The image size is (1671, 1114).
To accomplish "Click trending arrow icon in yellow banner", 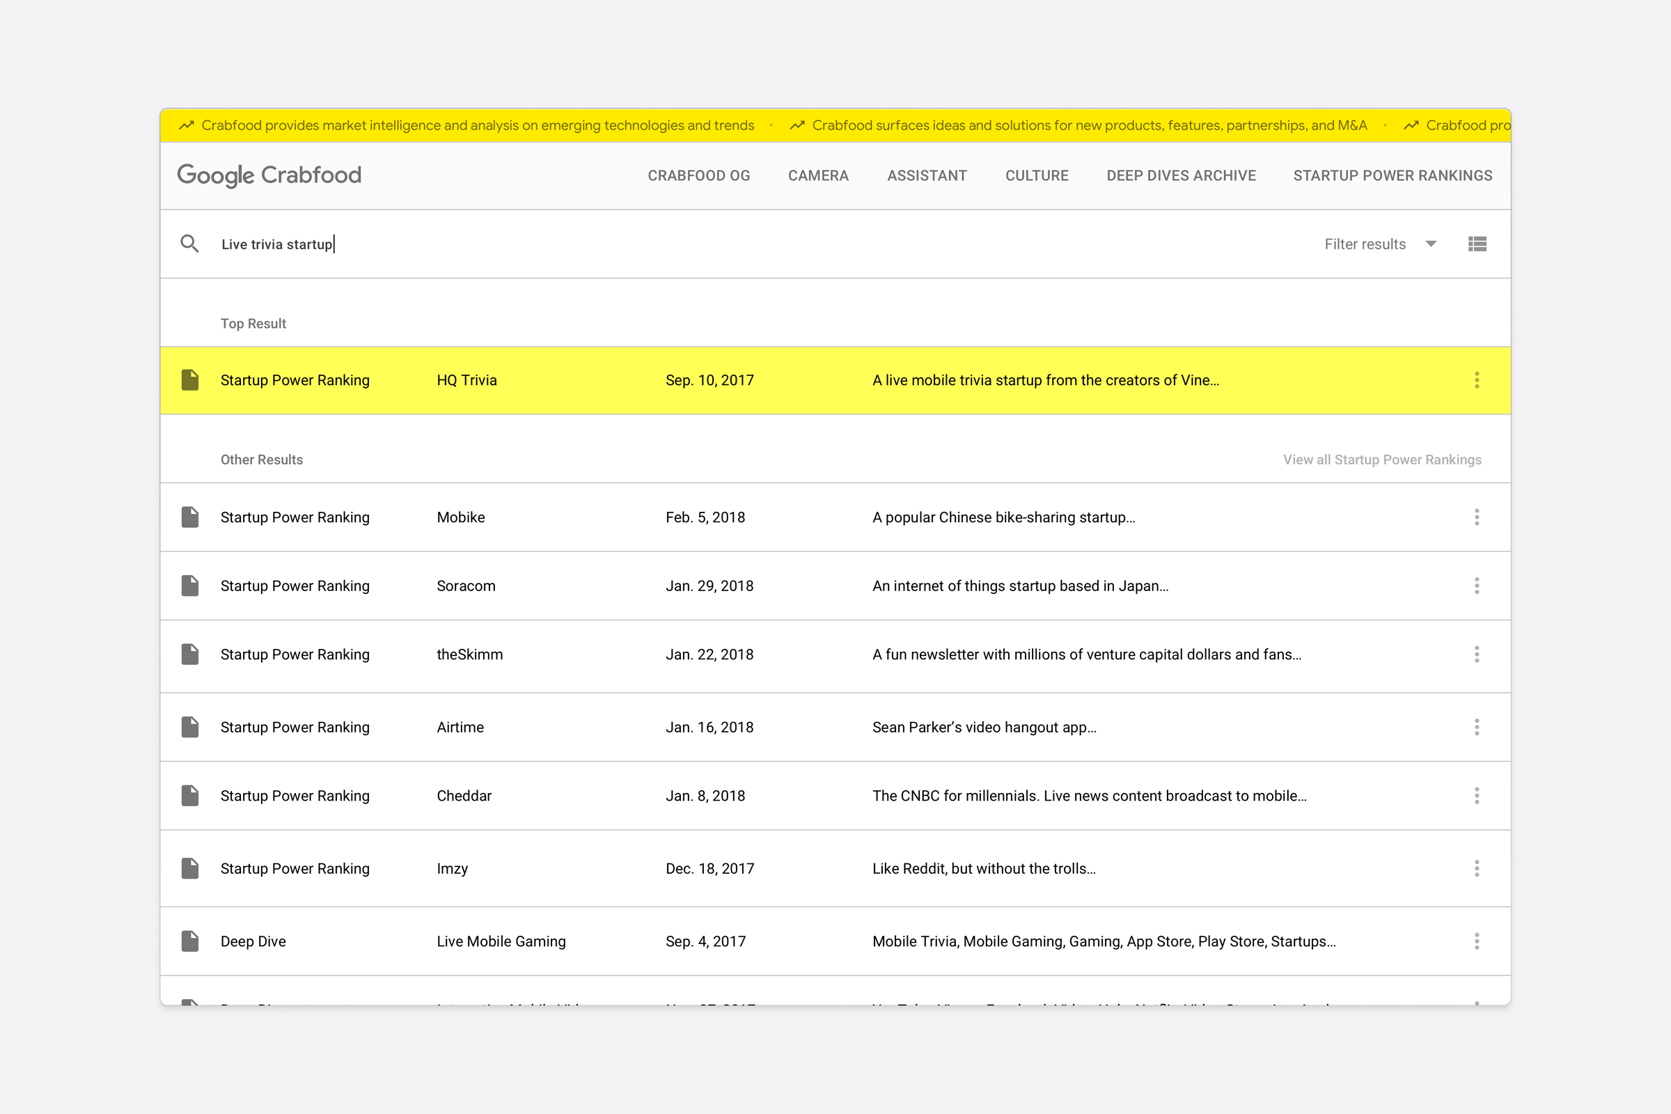I will 186,125.
